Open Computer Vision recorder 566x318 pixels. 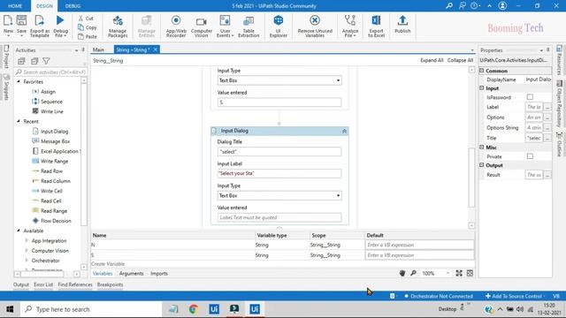click(x=201, y=26)
